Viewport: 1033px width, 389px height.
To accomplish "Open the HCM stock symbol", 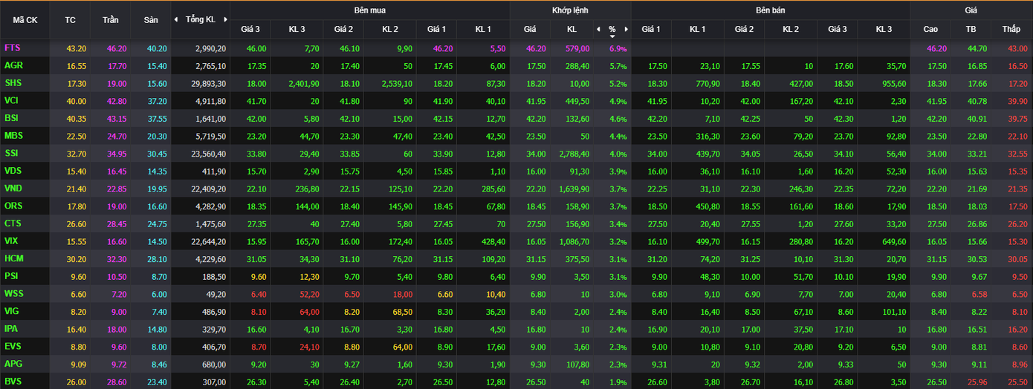I will pos(14,259).
